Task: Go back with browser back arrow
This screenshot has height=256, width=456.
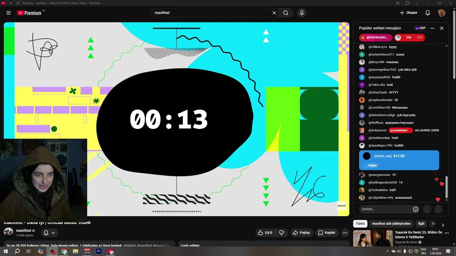Action: [x=10, y=3]
